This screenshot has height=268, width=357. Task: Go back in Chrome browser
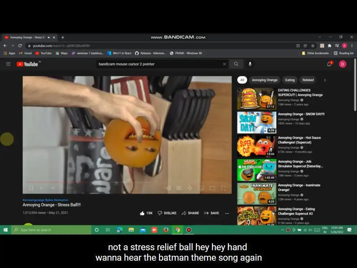pos(5,46)
